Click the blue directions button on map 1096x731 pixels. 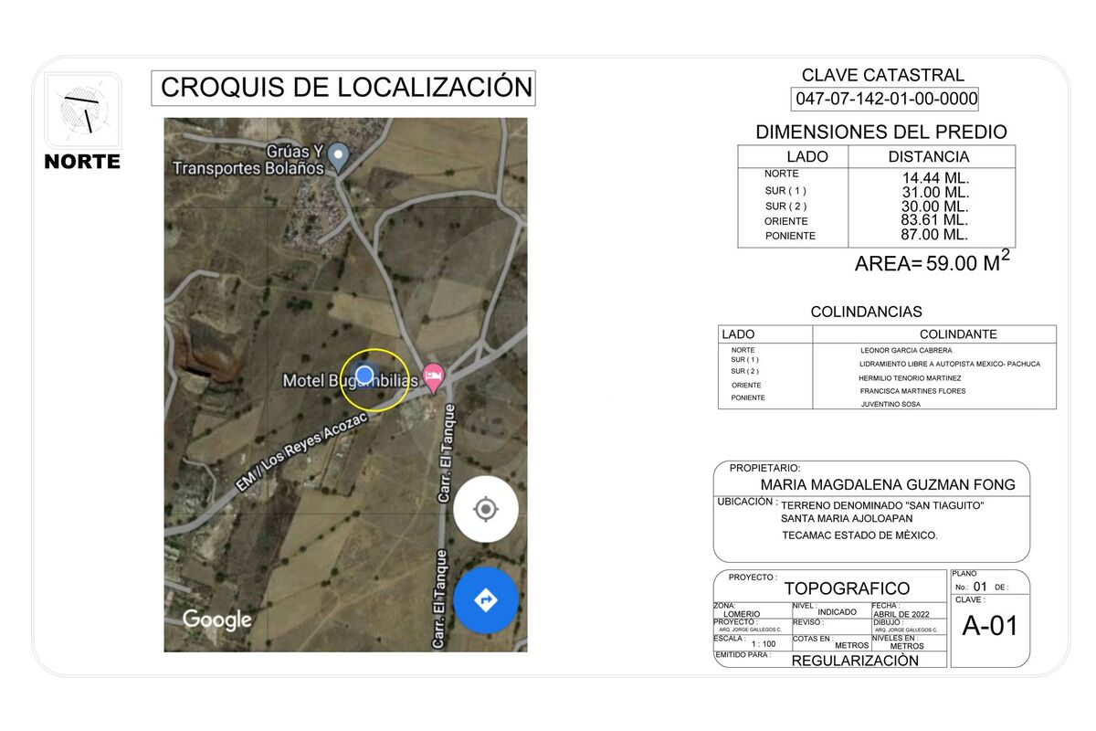[x=485, y=599]
